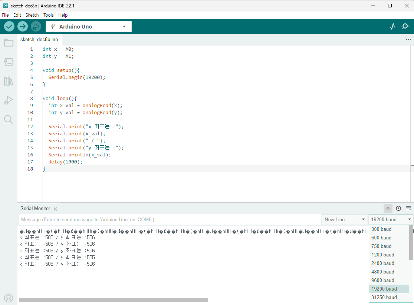This screenshot has width=414, height=305.
Task: Toggle timestamp clock icon in Serial Monitor
Action: [x=398, y=208]
